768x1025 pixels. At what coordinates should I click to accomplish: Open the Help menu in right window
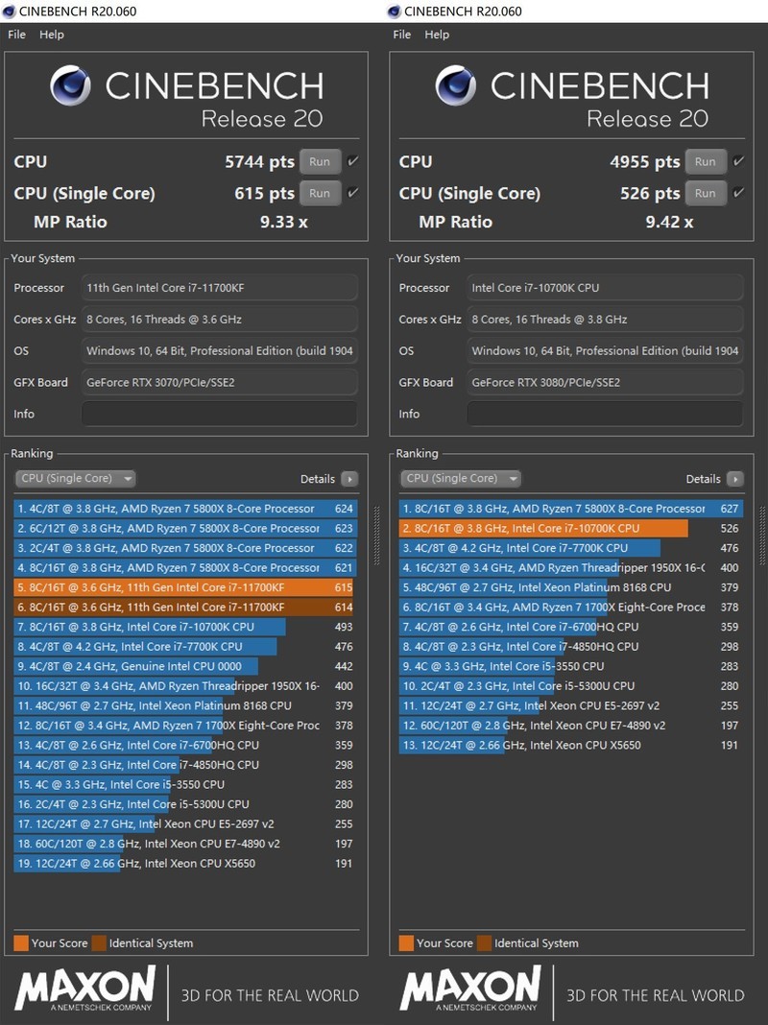(x=438, y=35)
